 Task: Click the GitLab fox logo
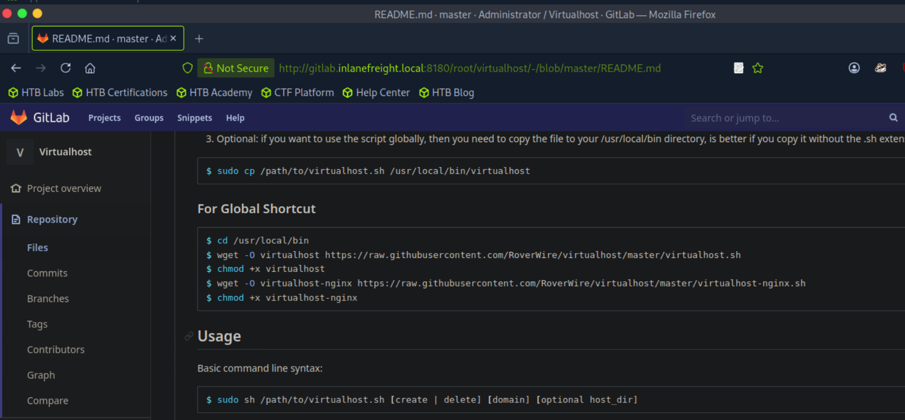[x=19, y=117]
